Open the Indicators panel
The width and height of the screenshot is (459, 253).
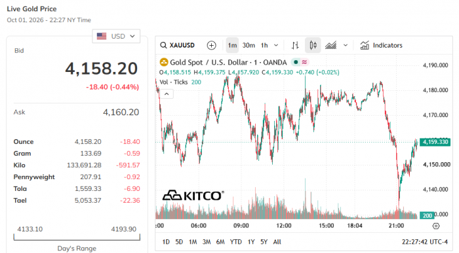click(381, 45)
